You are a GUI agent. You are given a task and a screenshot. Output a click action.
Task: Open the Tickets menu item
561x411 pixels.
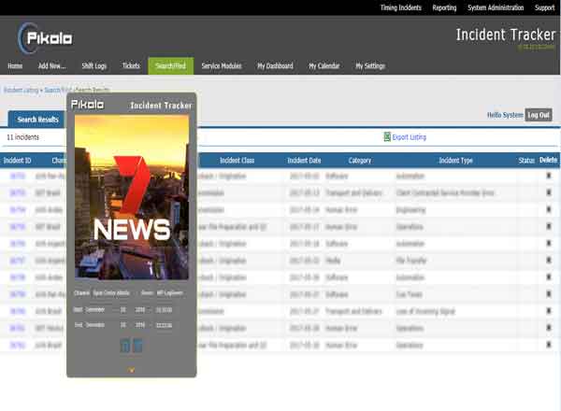131,65
